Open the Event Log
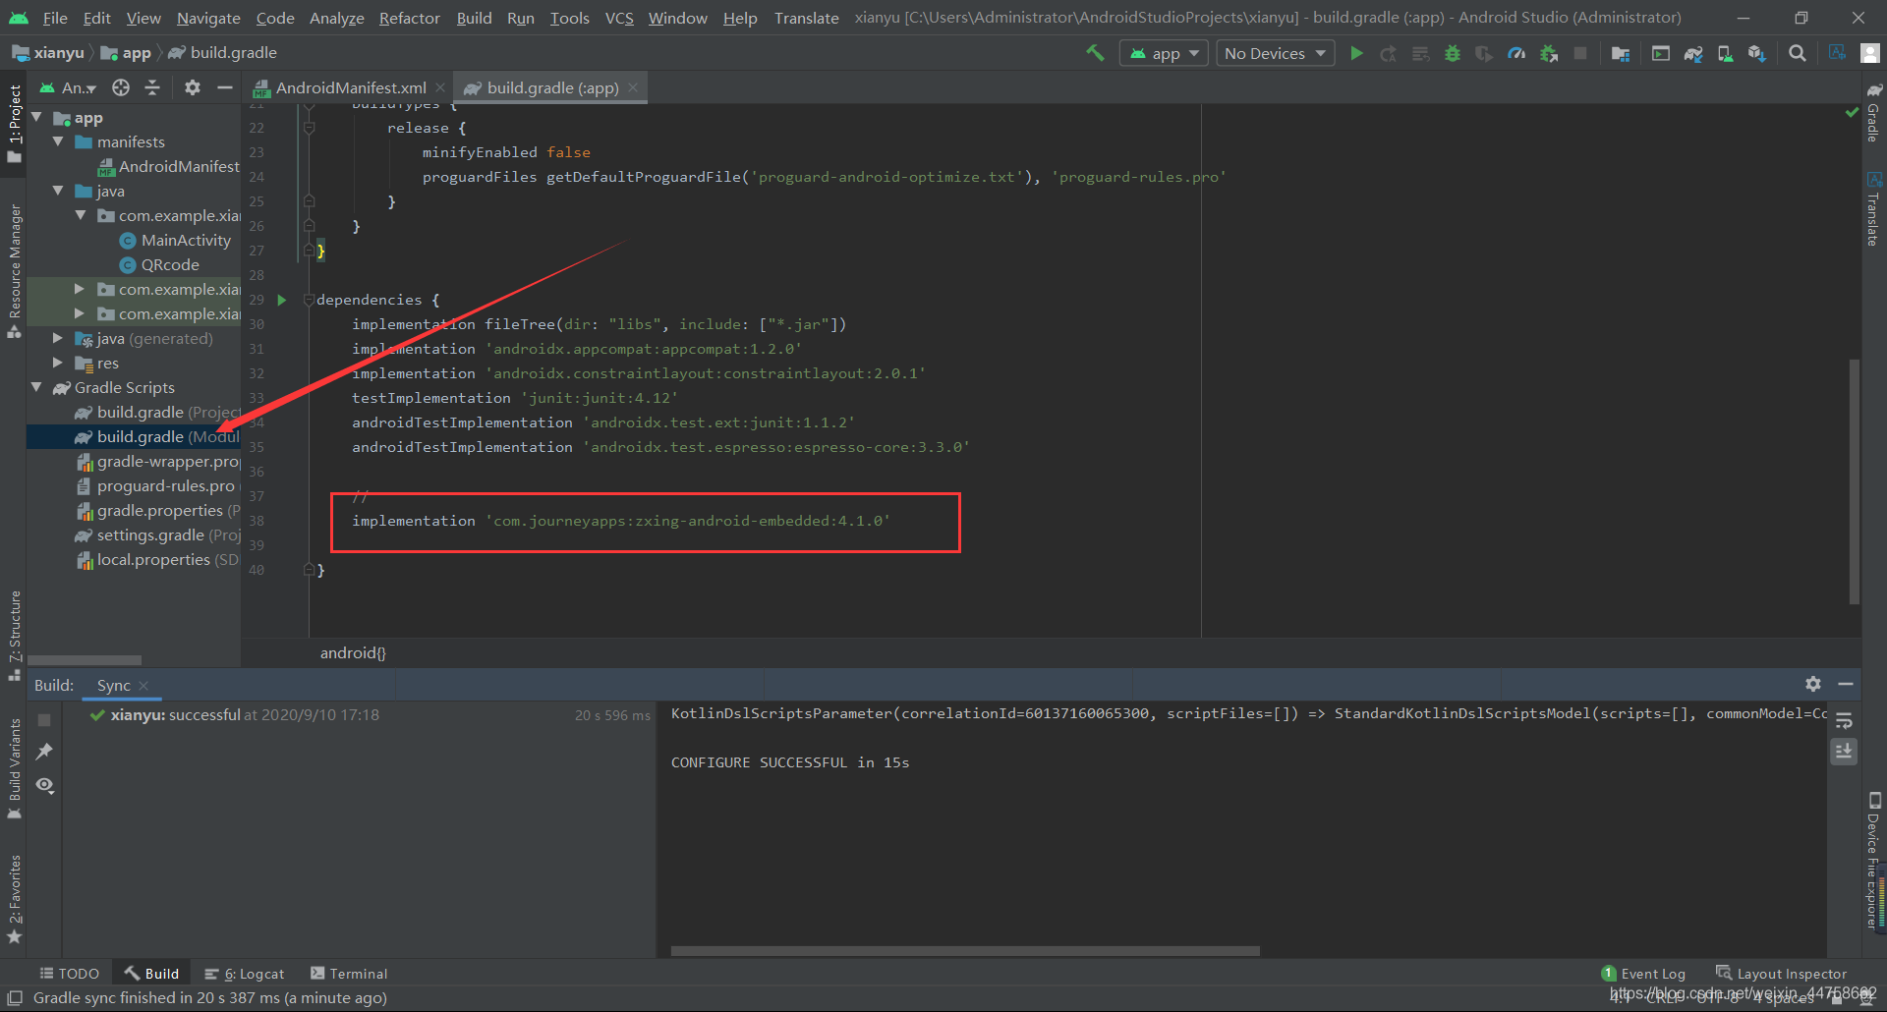The height and width of the screenshot is (1012, 1887). point(1643,974)
